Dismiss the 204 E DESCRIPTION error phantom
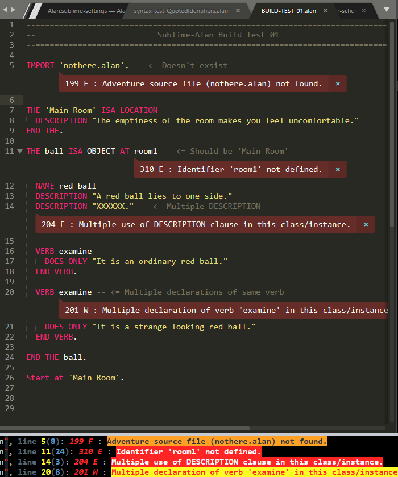The image size is (398, 477). click(366, 224)
